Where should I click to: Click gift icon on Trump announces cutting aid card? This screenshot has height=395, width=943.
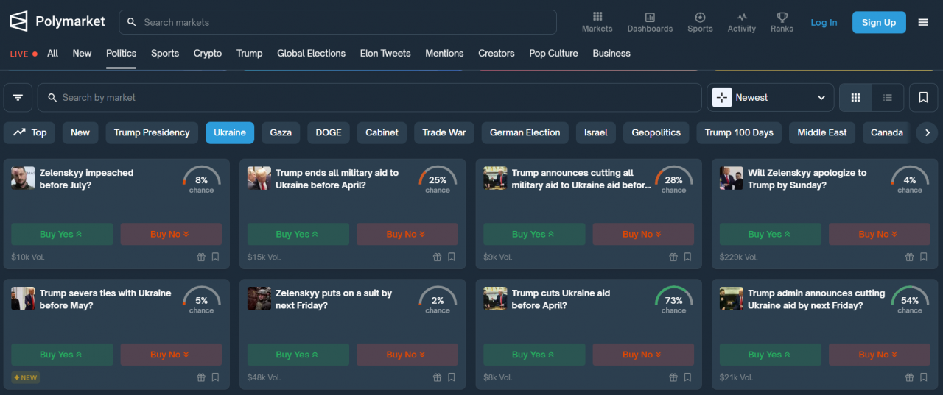click(673, 257)
